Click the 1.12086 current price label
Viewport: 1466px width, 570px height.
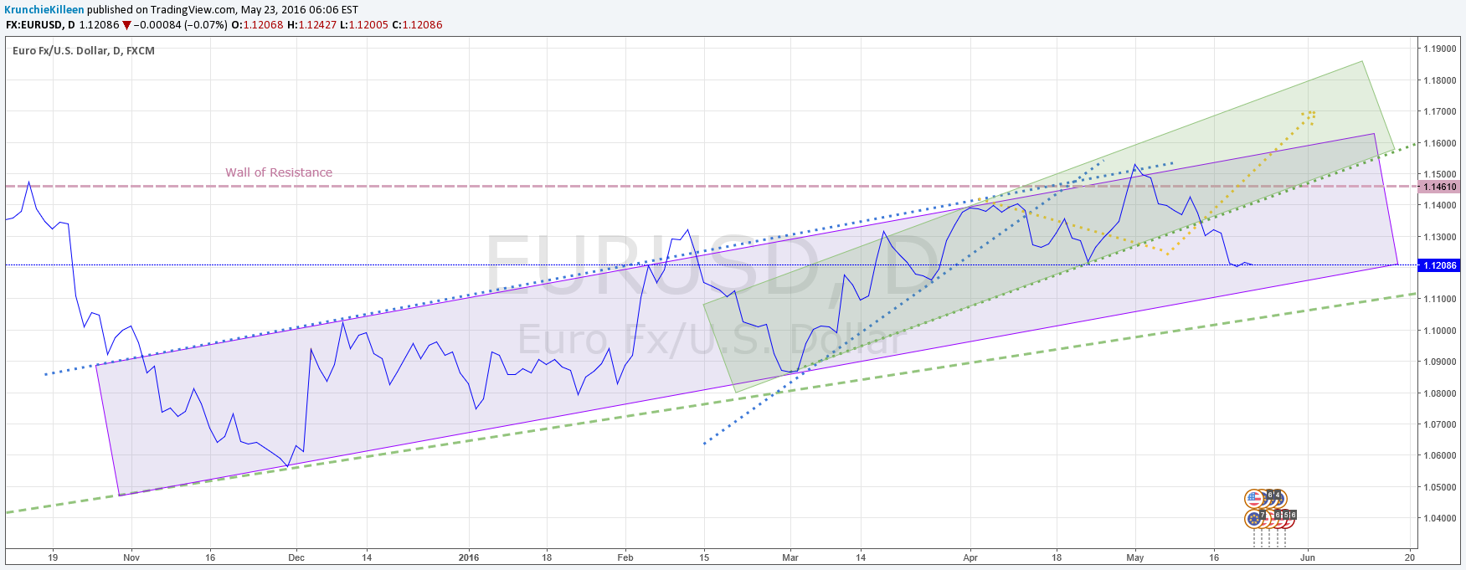(1440, 265)
